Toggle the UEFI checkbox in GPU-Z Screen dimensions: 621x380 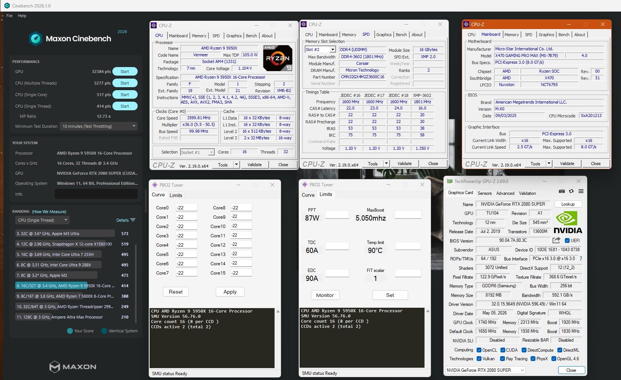(x=567, y=241)
